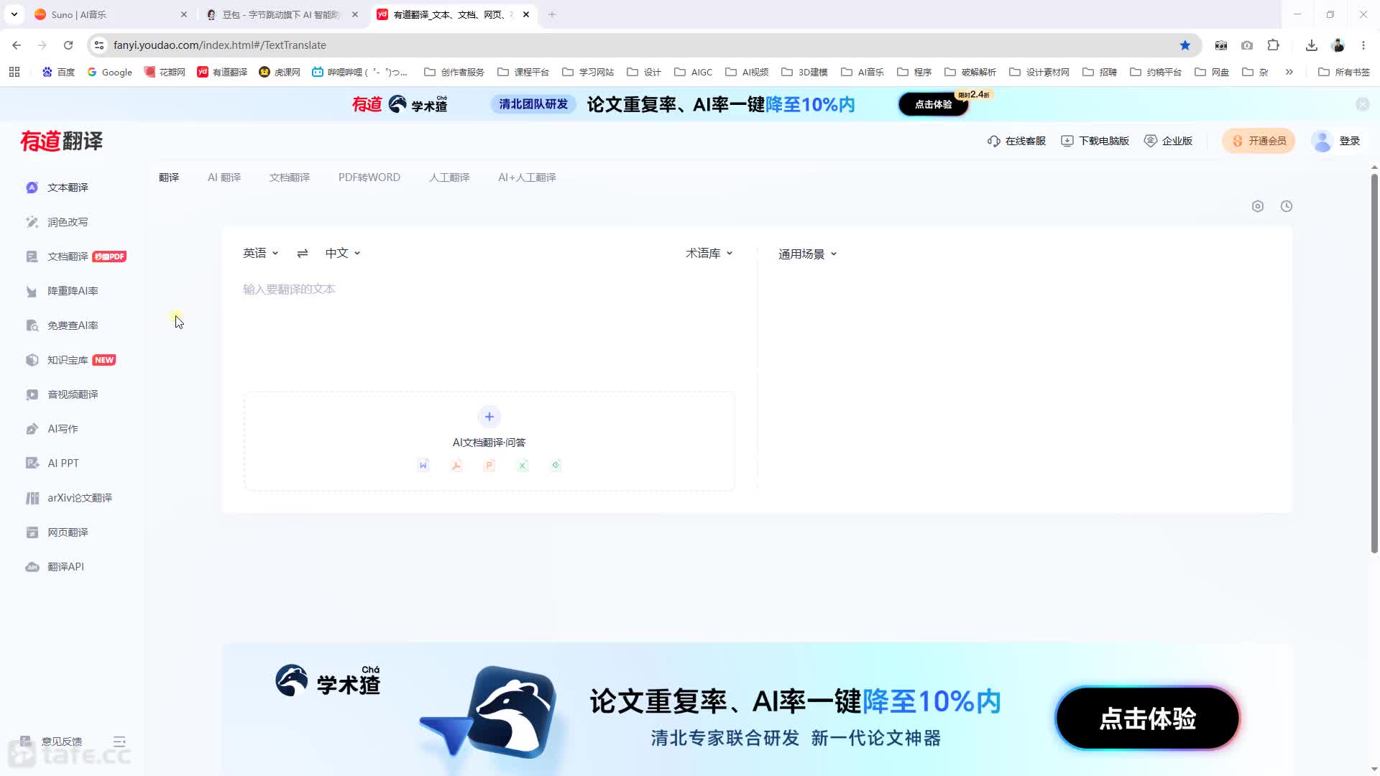Click the plus icon for AI文档翻译
The image size is (1380, 776).
point(489,417)
